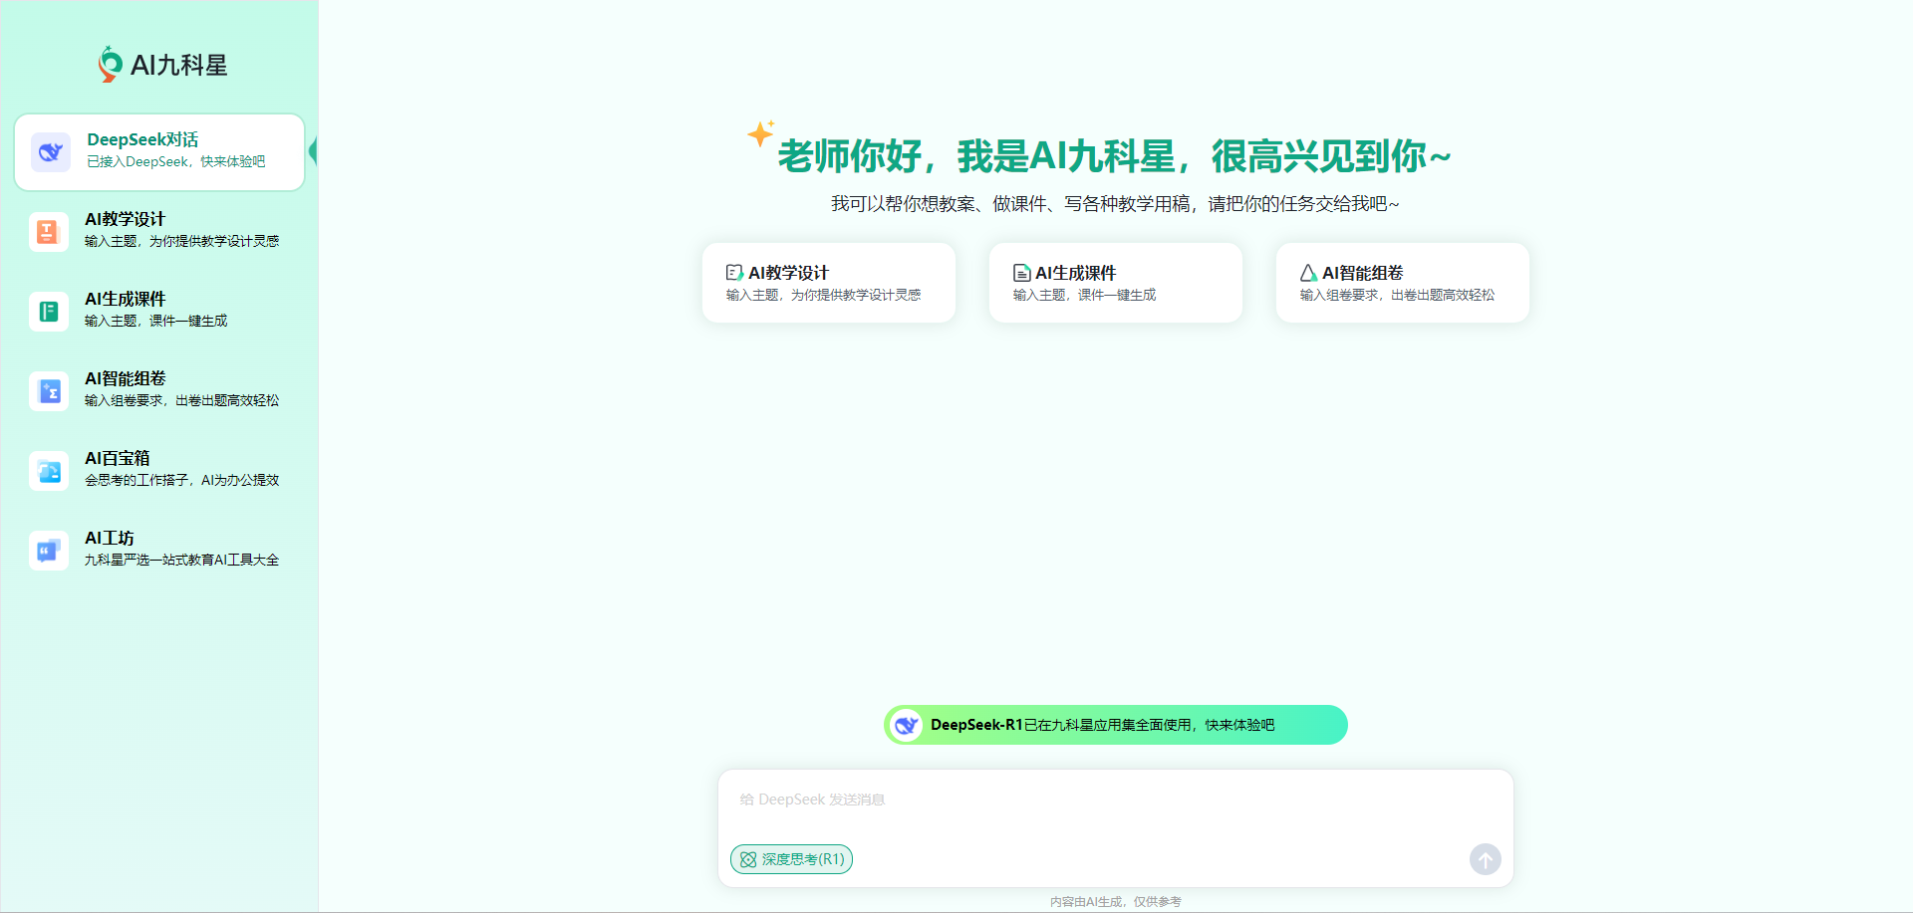
Task: Open DeepSeek对话 in the sidebar
Action: 175,150
